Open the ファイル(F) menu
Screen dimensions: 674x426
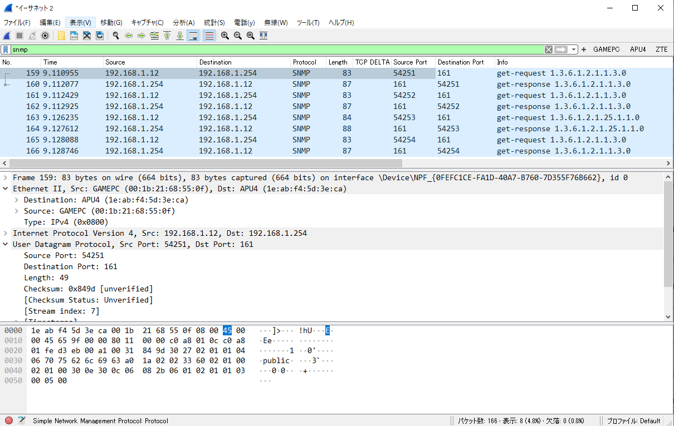[17, 23]
